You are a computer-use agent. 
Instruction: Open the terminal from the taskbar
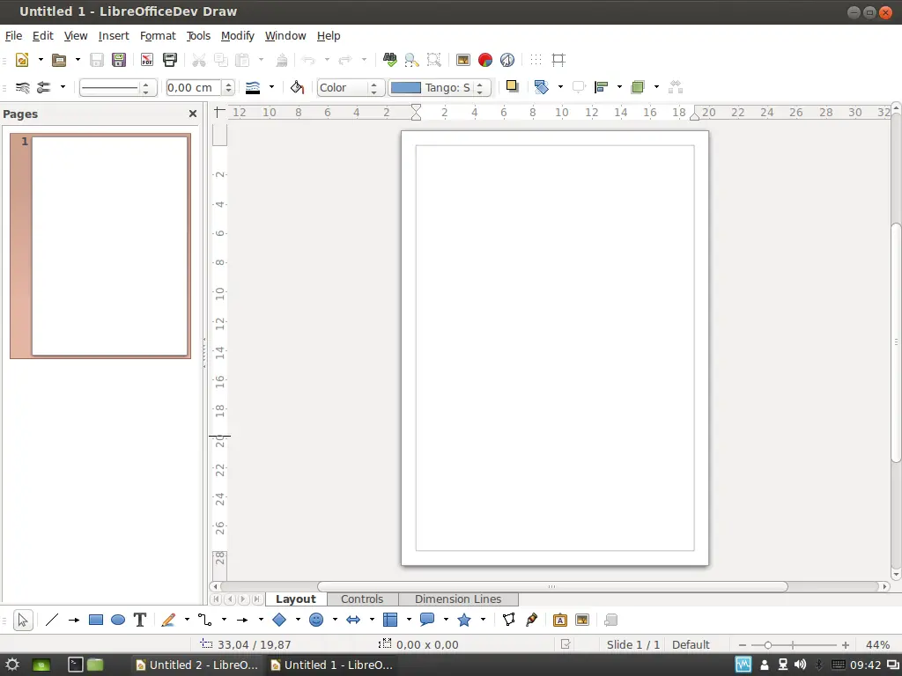pyautogui.click(x=76, y=665)
